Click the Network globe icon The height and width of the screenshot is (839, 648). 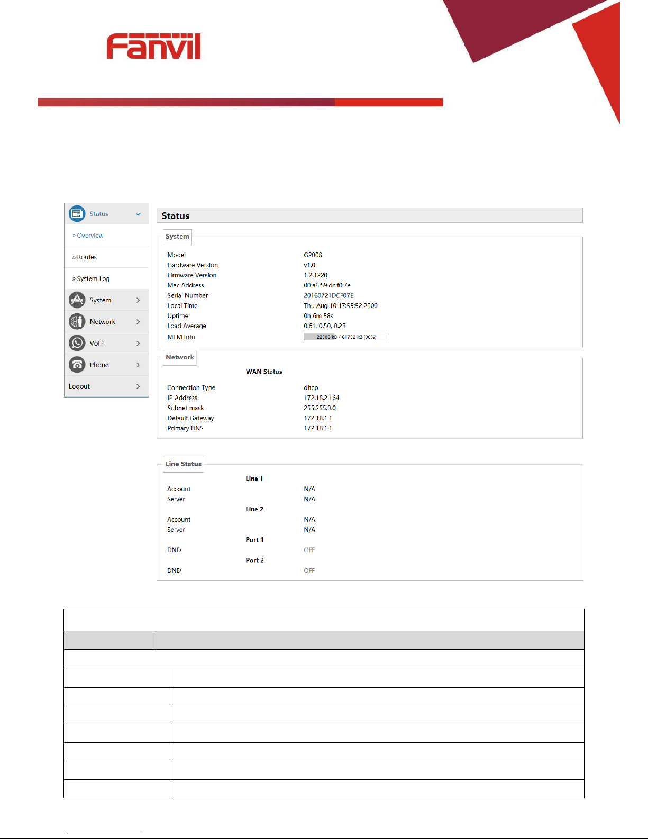77,322
